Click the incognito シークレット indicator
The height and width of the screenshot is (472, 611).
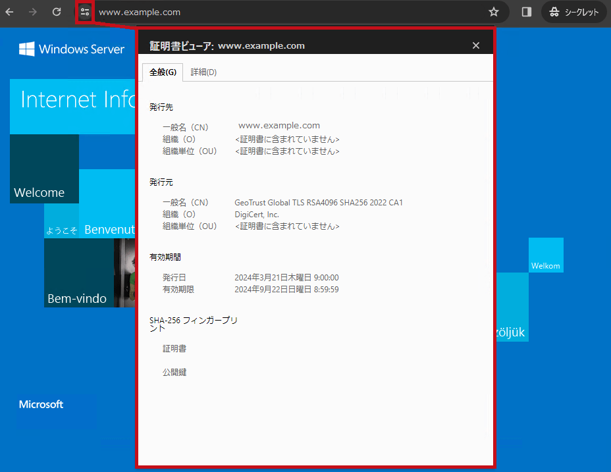[x=574, y=12]
